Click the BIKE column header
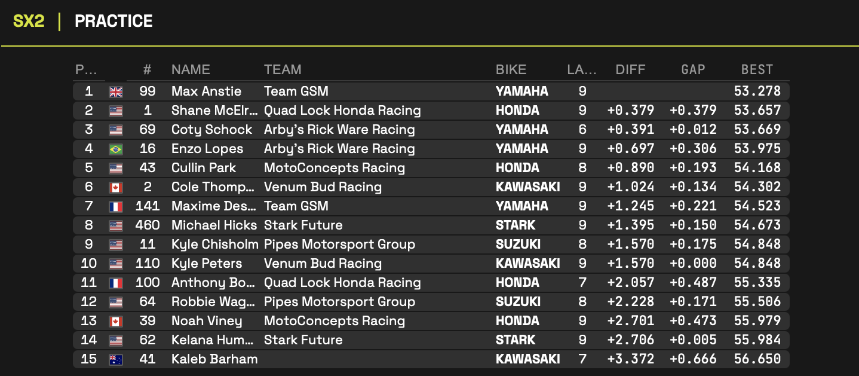The image size is (859, 376). tap(511, 69)
